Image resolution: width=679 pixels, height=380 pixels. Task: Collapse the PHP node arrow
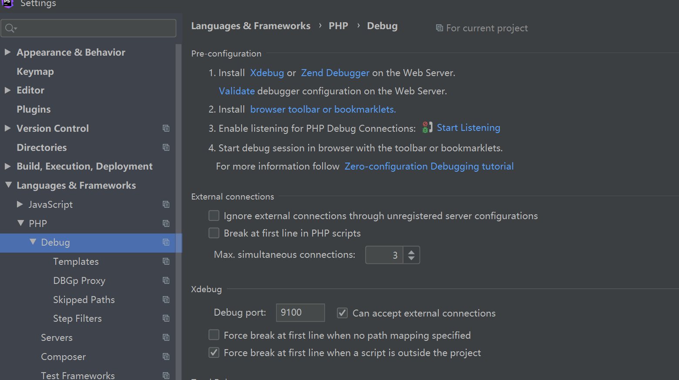(20, 223)
